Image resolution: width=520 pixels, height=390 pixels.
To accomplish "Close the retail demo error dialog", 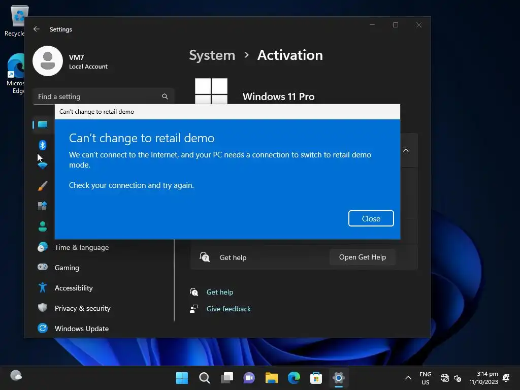I will tap(371, 218).
